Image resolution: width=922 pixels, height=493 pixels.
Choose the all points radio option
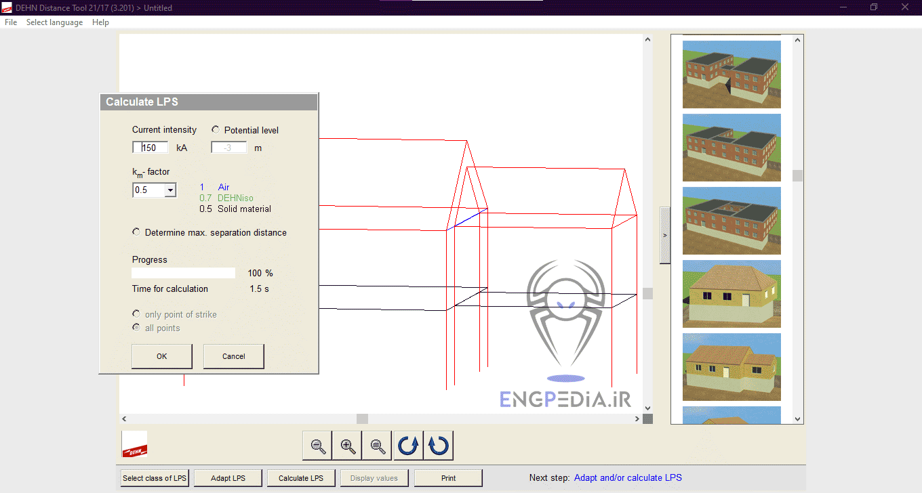[x=136, y=328]
